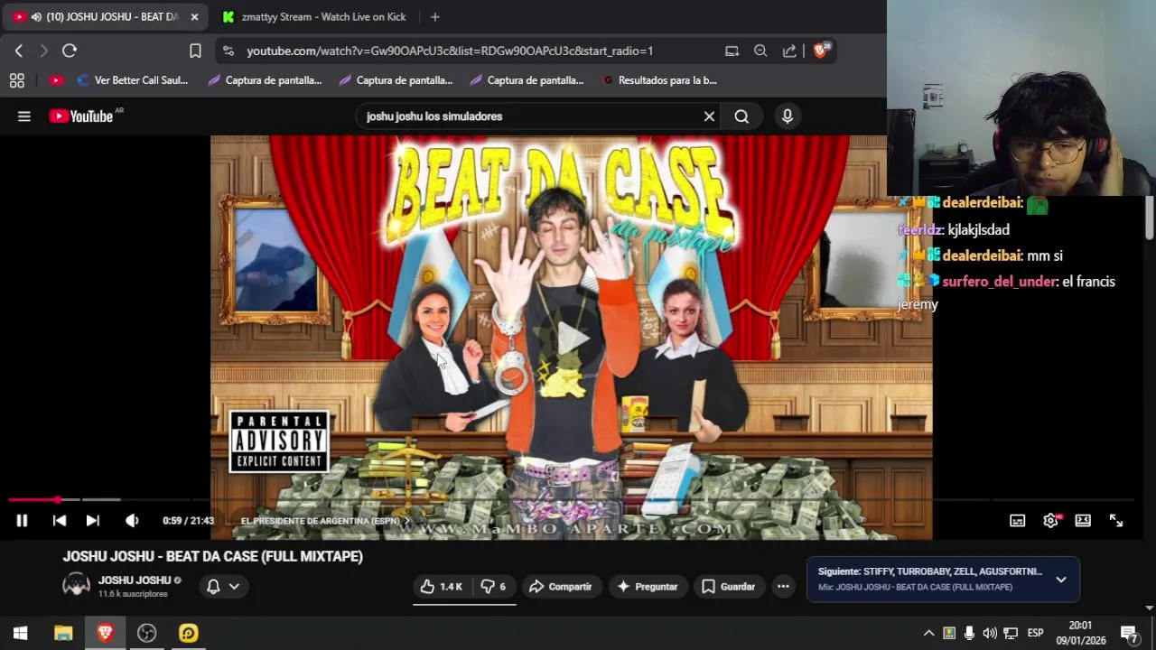Open JOSHU JOSHU channel avatar
This screenshot has height=650, width=1156.
click(x=76, y=585)
